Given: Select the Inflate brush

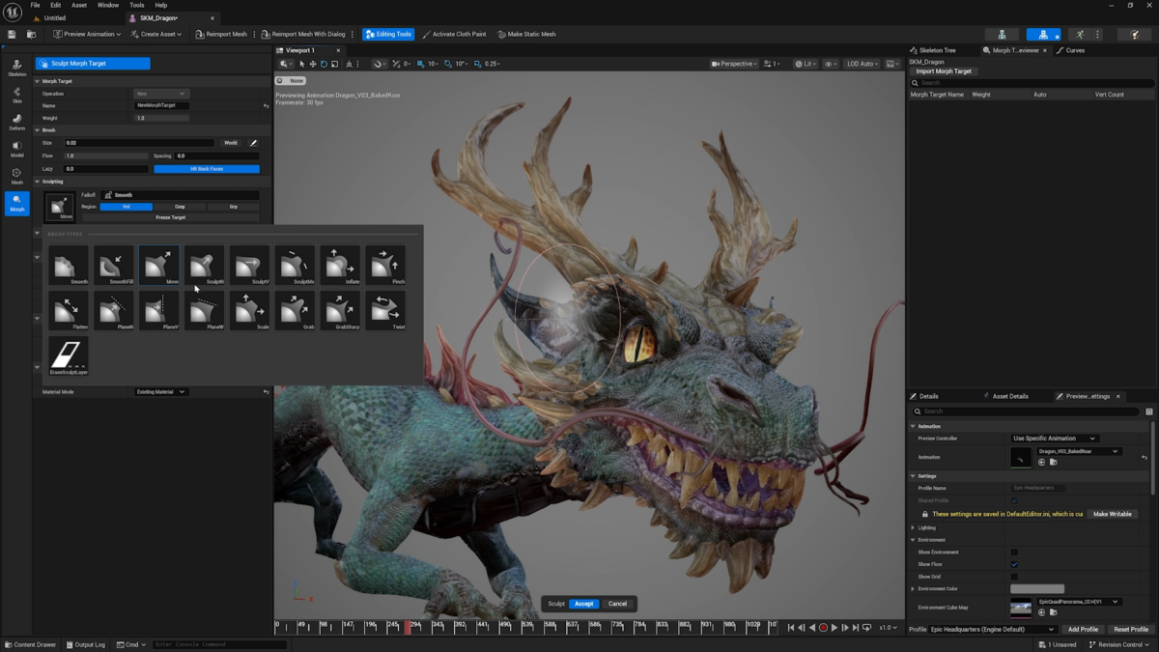Looking at the screenshot, I should [x=340, y=265].
